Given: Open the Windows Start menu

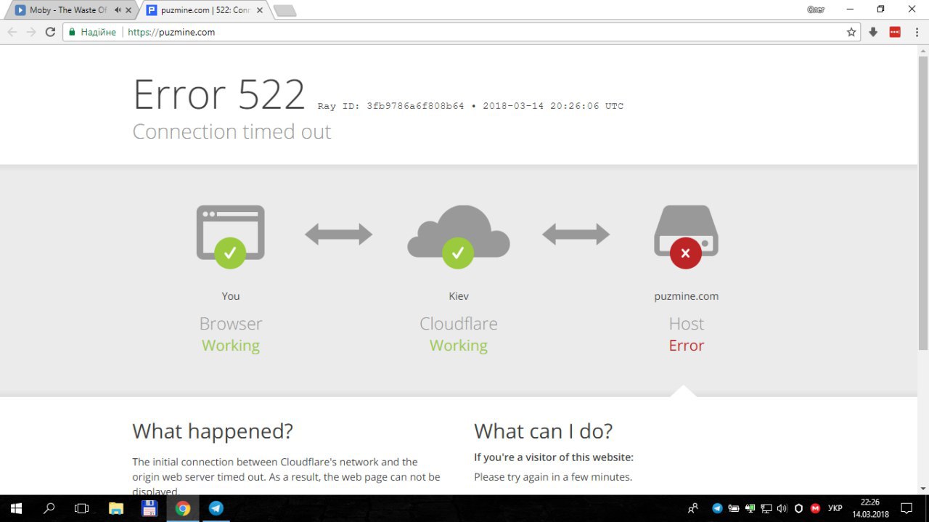Looking at the screenshot, I should (x=15, y=508).
